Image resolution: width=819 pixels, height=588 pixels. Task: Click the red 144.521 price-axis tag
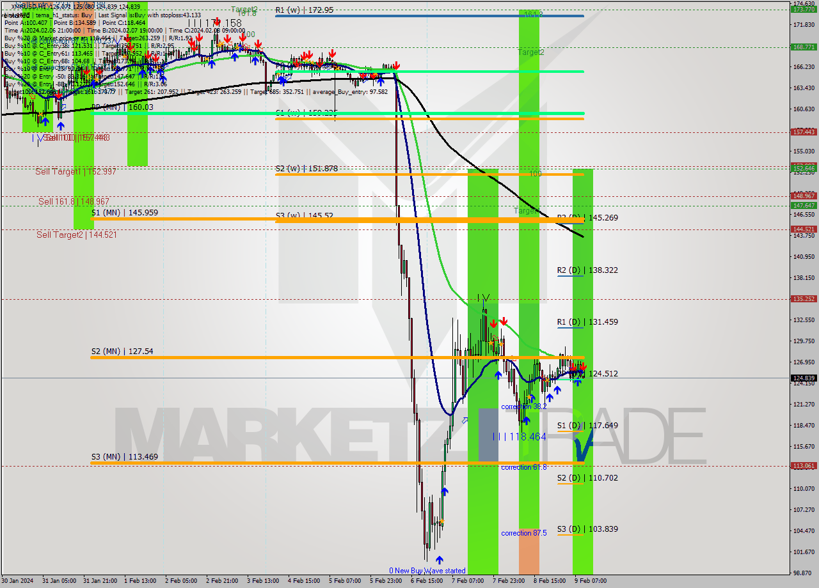pyautogui.click(x=804, y=229)
